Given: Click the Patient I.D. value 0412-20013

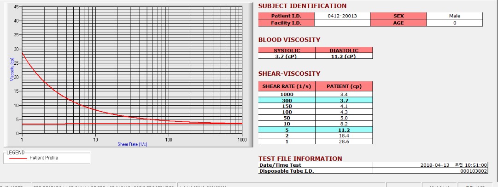Looking at the screenshot, I should click(342, 16).
